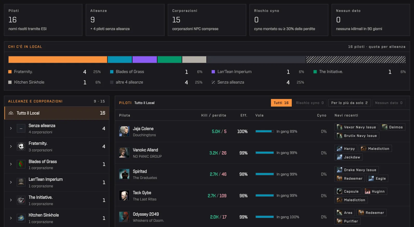The height and width of the screenshot is (227, 414).
Task: Click The Initiative alliance logo
Action: [21, 200]
